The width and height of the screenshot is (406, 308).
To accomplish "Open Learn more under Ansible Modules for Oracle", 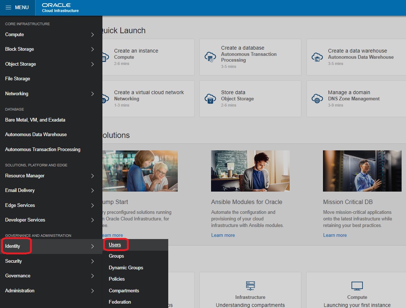I will [x=223, y=235].
